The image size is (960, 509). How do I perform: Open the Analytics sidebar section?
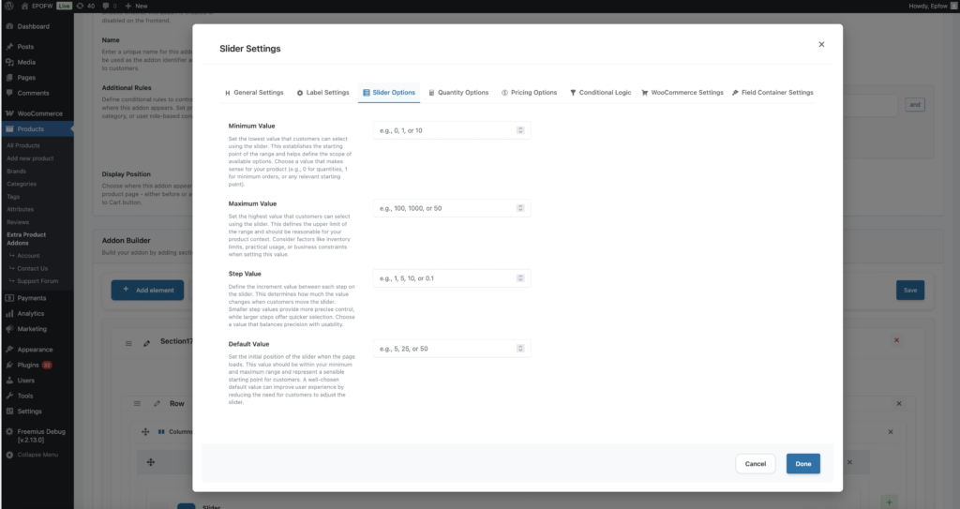coord(30,314)
